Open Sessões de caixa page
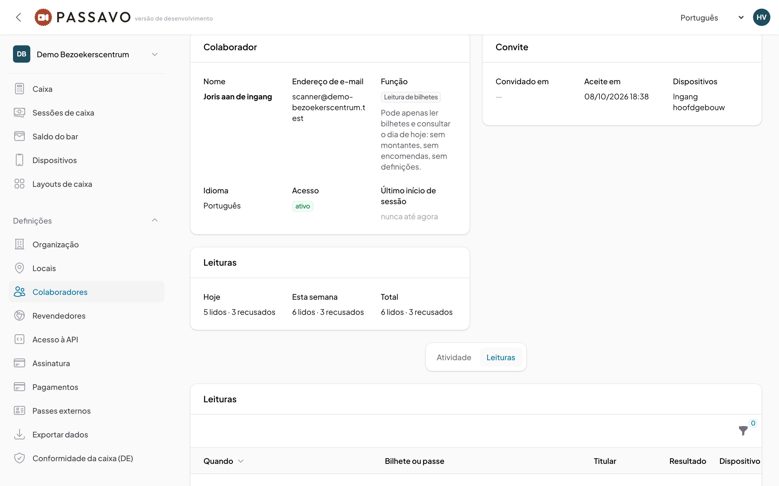This screenshot has width=779, height=486. click(x=87, y=113)
